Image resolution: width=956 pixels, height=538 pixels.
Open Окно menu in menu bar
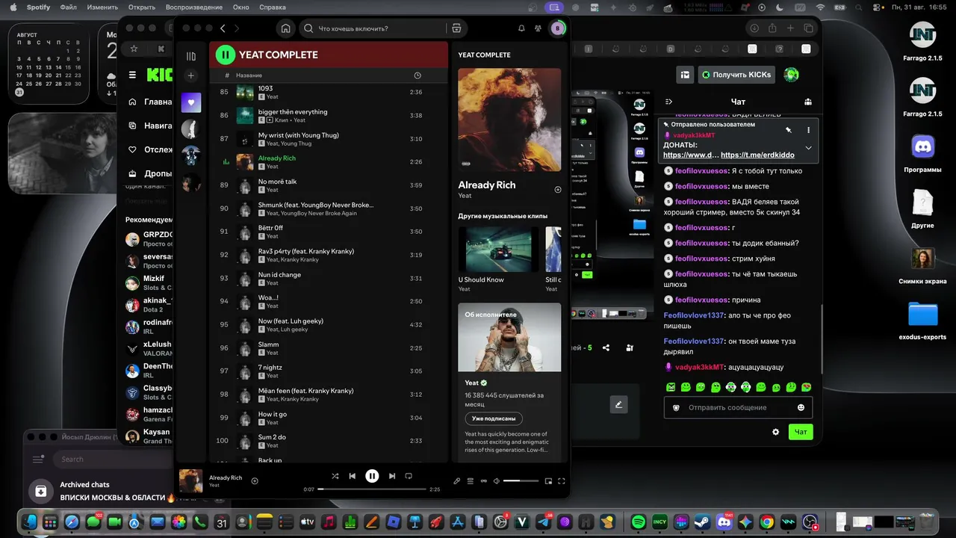(x=240, y=7)
